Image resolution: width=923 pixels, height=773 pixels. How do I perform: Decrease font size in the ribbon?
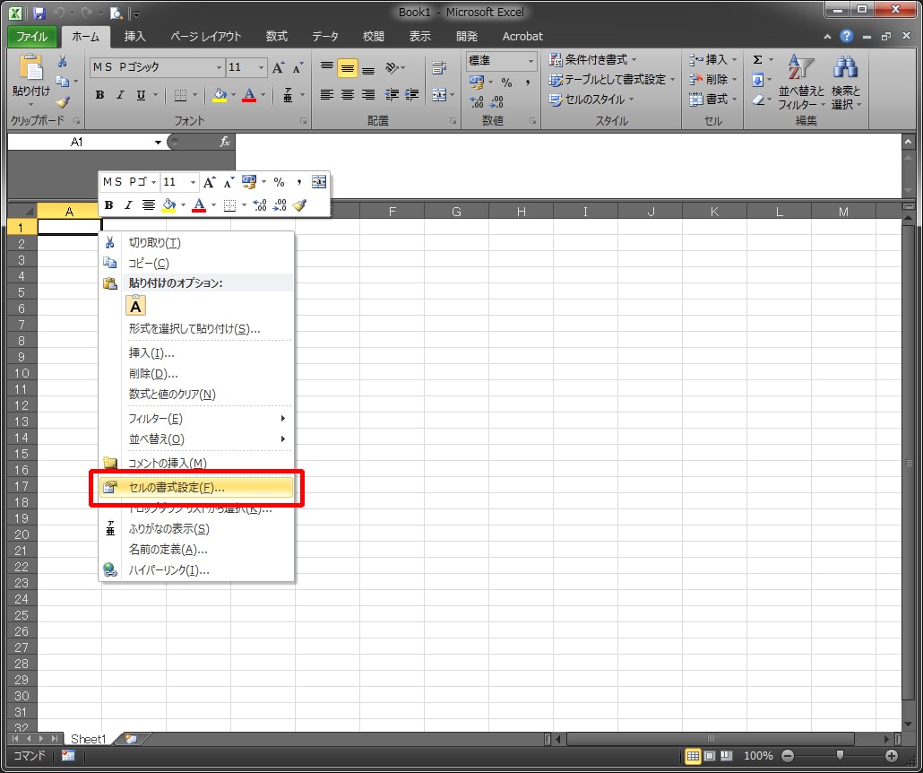tap(298, 68)
